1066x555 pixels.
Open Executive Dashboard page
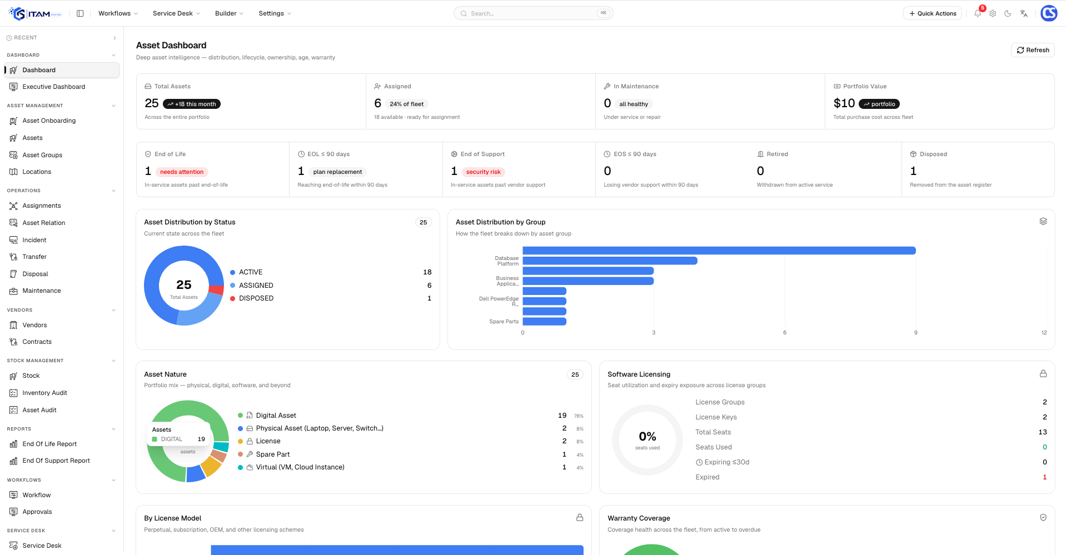[62, 87]
